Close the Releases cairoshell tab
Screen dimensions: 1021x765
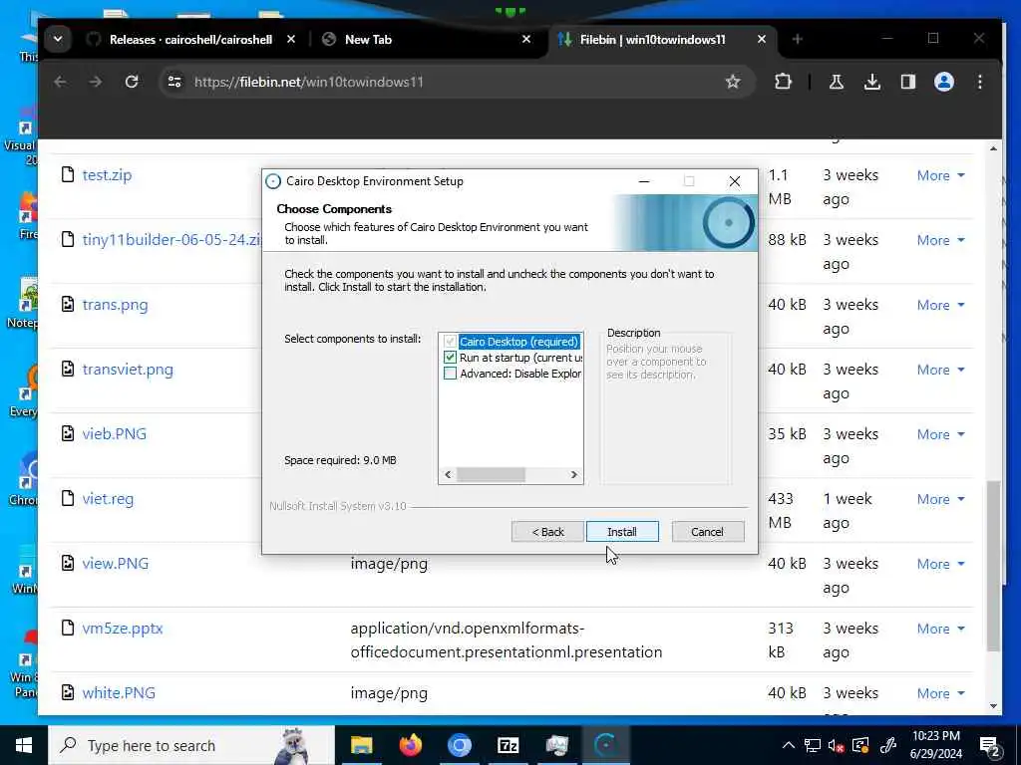click(291, 40)
